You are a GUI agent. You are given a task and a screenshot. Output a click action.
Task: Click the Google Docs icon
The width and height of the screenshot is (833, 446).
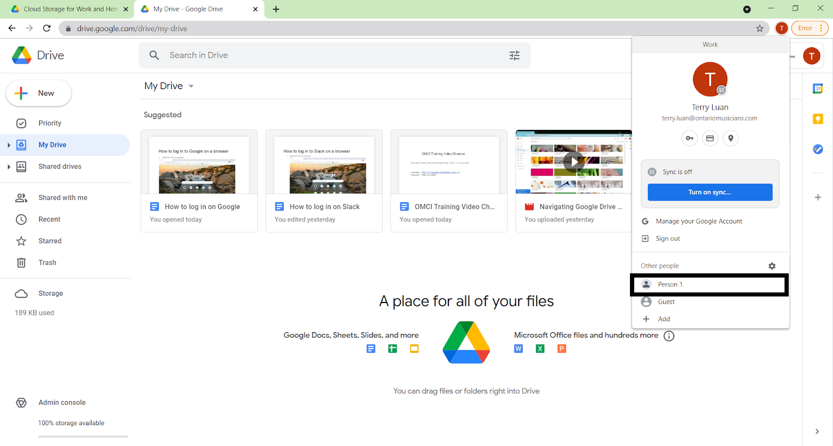(x=371, y=349)
